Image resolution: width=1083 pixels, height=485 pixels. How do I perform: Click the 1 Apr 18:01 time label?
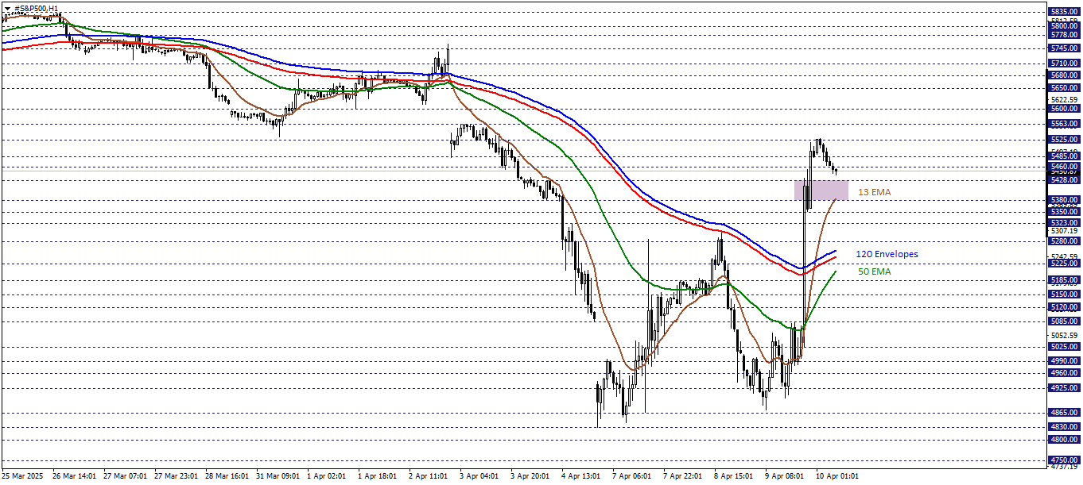378,476
